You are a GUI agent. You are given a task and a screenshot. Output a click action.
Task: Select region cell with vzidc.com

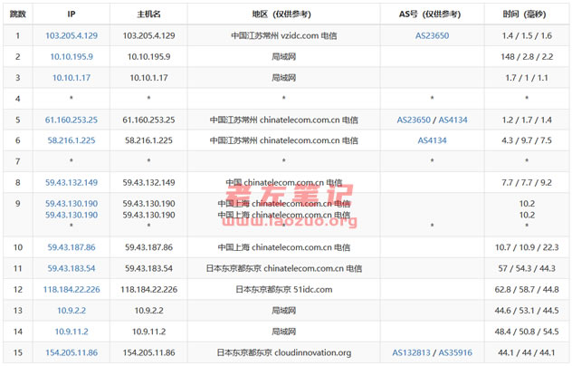click(x=284, y=36)
